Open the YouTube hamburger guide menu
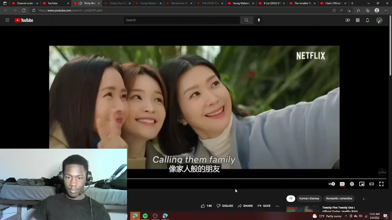This screenshot has height=220, width=392. pos(7,20)
